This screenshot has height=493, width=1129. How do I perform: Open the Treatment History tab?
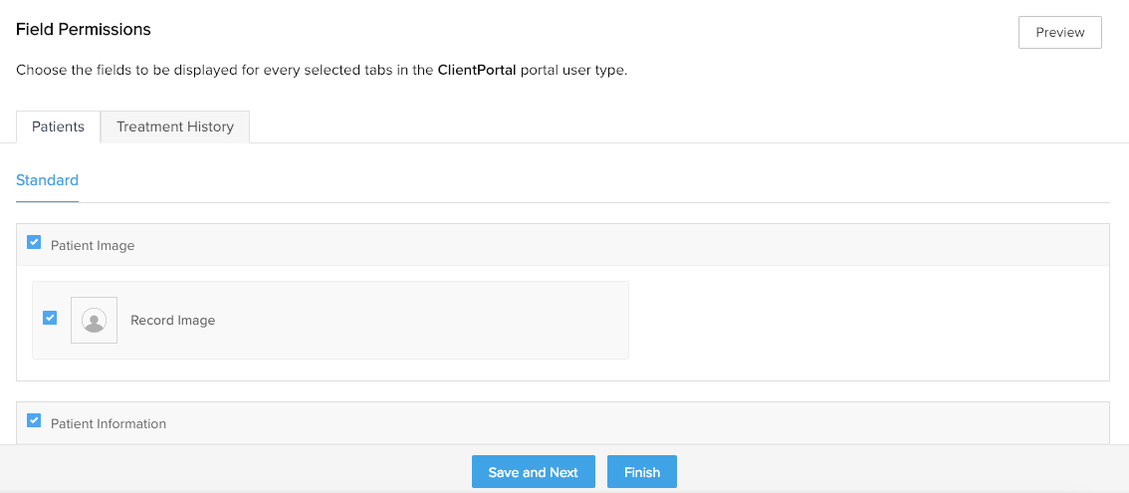(x=174, y=126)
